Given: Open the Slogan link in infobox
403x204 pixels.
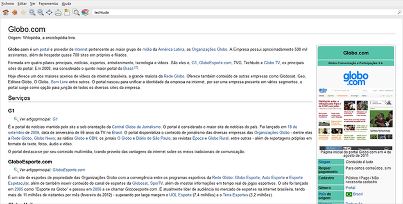Looking at the screenshot, I should pos(324,162).
